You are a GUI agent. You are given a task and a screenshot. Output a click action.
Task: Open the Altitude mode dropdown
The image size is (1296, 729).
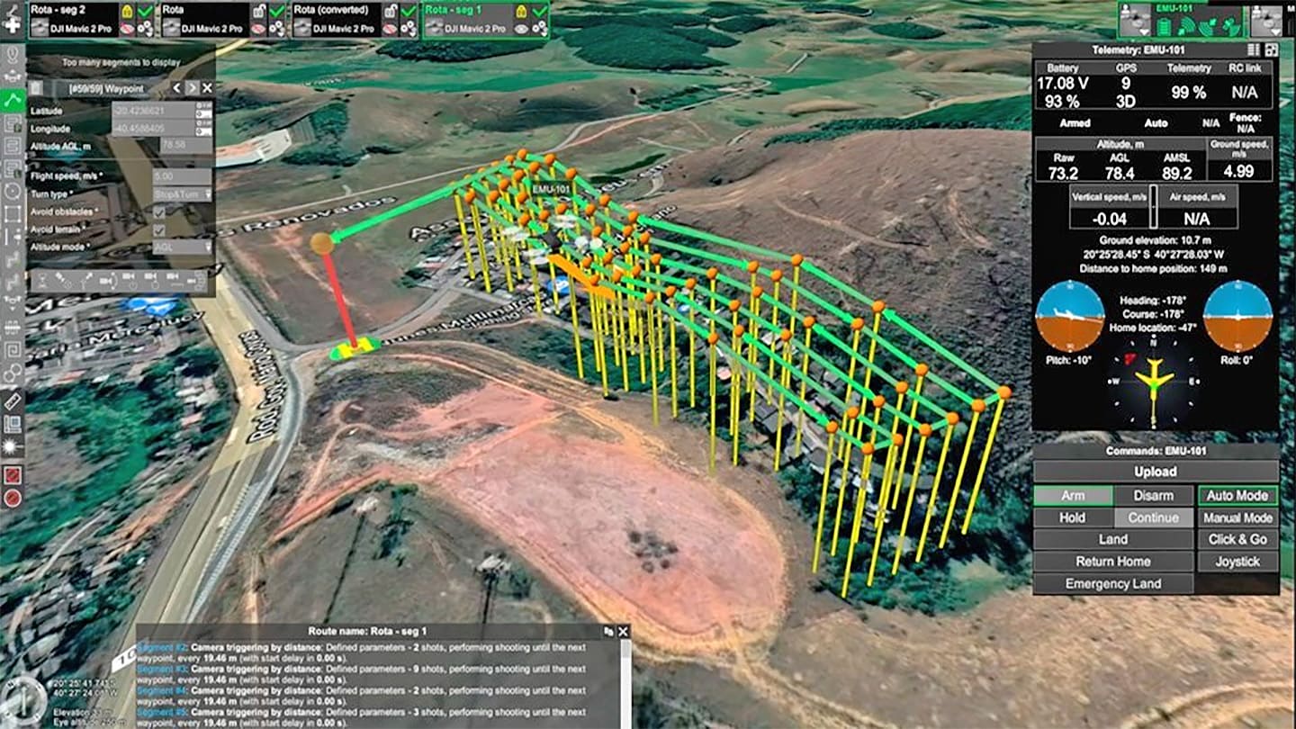[x=182, y=247]
